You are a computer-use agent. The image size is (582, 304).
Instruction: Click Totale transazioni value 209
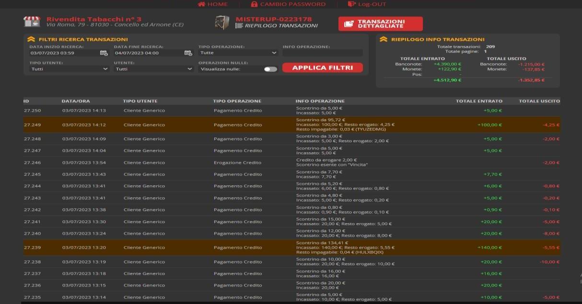point(490,46)
